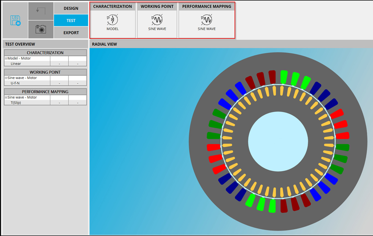Select the T(Slip) test entry
This screenshot has height=236, width=373.
tap(16, 103)
